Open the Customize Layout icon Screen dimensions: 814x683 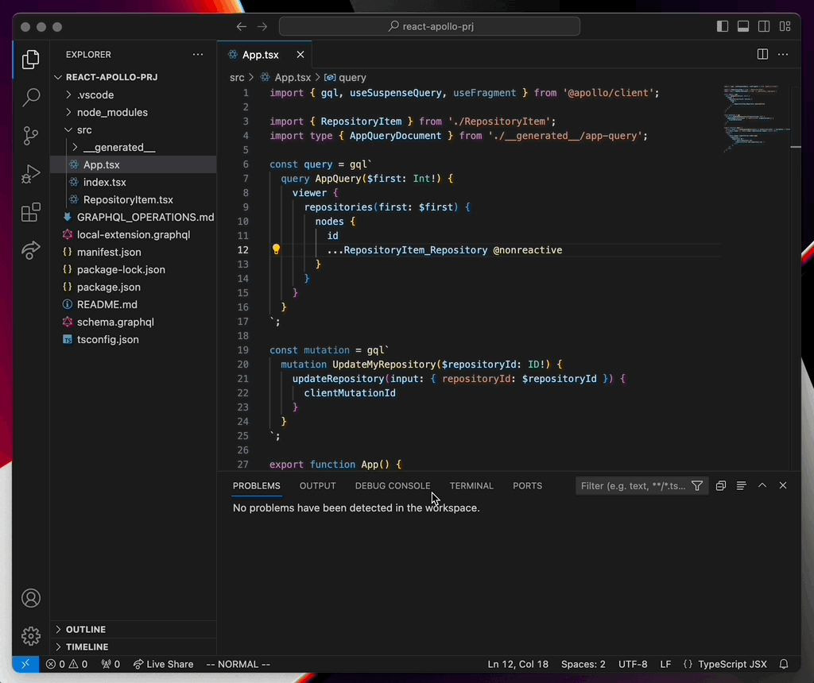coord(785,26)
